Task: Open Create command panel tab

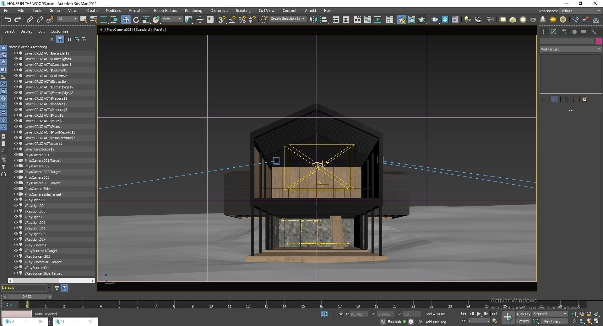Action: [x=544, y=32]
